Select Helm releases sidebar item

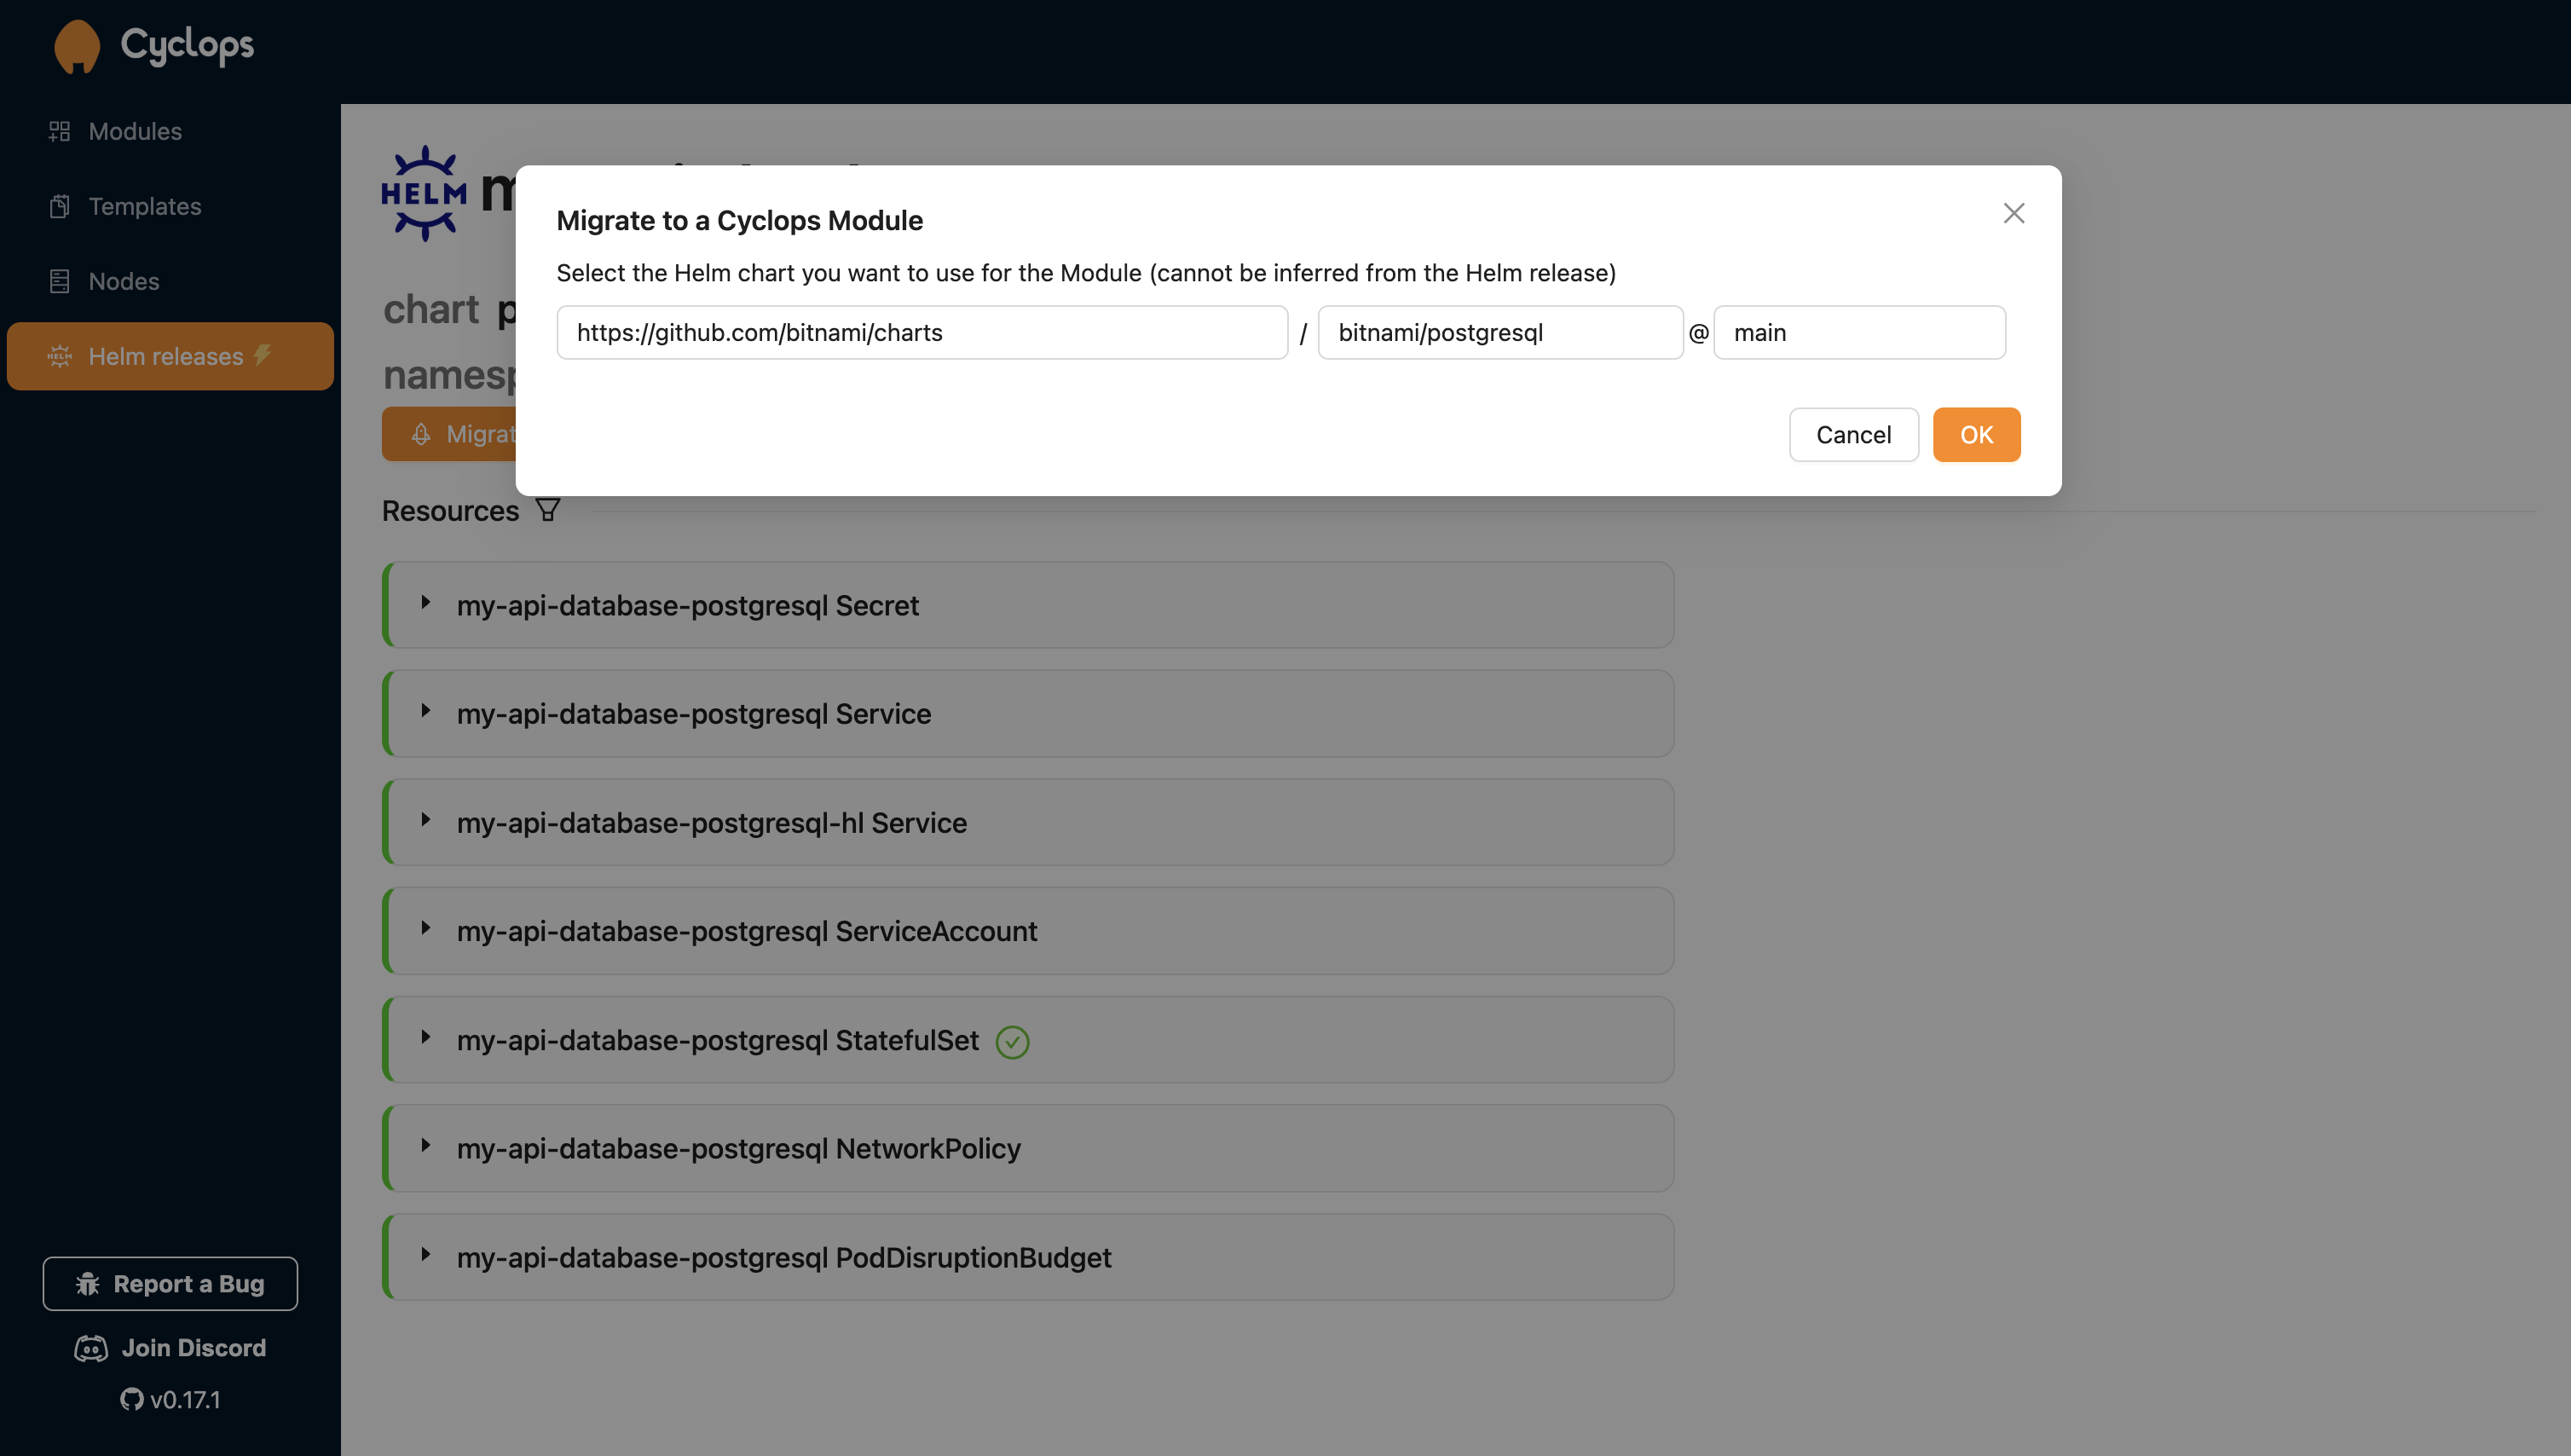[x=170, y=356]
